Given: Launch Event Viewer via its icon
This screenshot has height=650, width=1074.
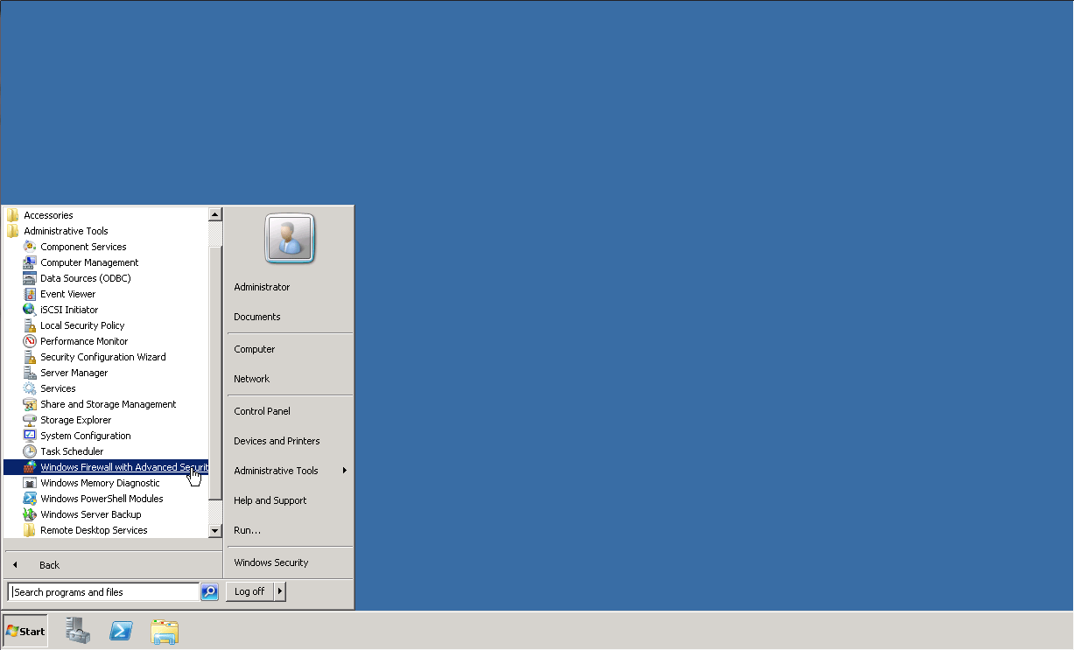Looking at the screenshot, I should click(x=30, y=294).
